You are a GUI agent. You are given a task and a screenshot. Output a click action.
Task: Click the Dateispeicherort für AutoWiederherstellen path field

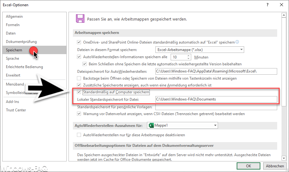point(216,71)
